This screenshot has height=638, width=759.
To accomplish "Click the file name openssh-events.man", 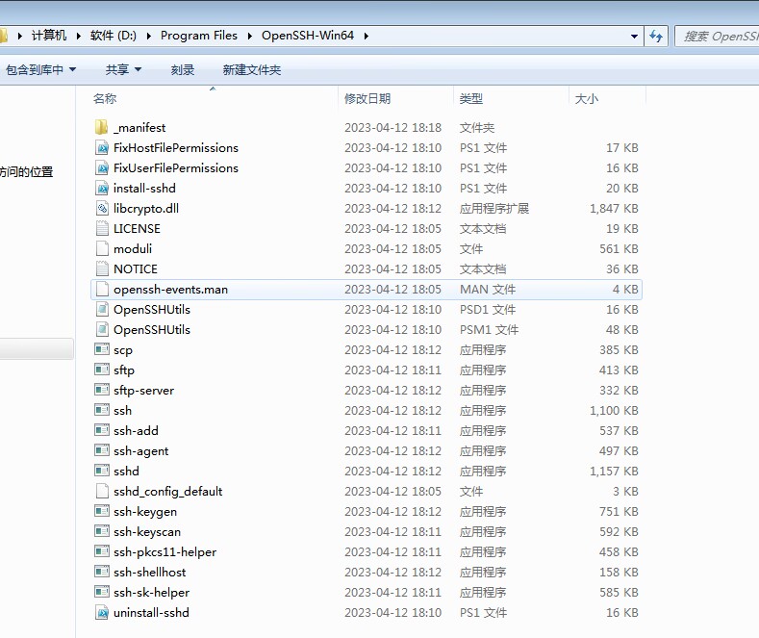I will (x=171, y=290).
